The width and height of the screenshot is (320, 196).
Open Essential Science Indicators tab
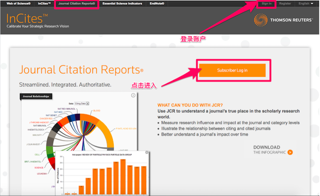(122, 3)
